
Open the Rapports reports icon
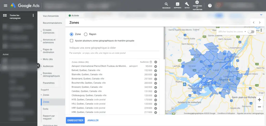(x=177, y=4)
